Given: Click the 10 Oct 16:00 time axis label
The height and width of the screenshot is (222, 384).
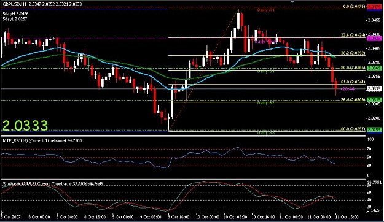Looking at the screenshot, I should point(263,217).
